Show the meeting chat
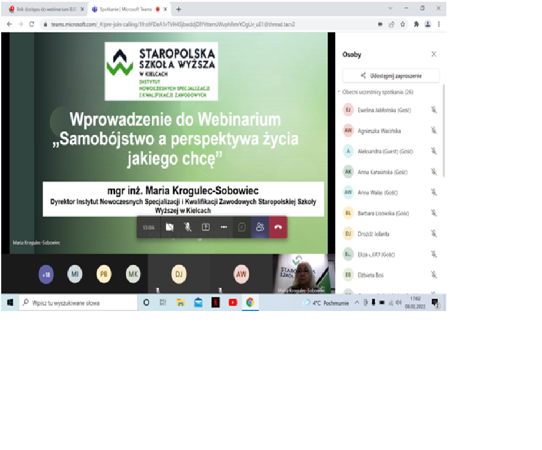 coord(242,227)
